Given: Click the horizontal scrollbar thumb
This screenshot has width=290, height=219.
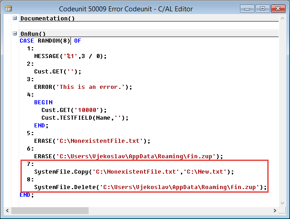Looking at the screenshot, I should [x=50, y=210].
